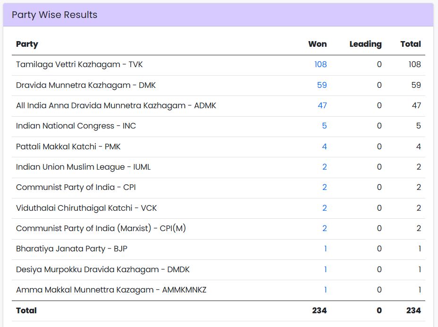Select 'Communist Party of India - CPI' row text
Image resolution: width=438 pixels, height=327 pixels.
[76, 188]
